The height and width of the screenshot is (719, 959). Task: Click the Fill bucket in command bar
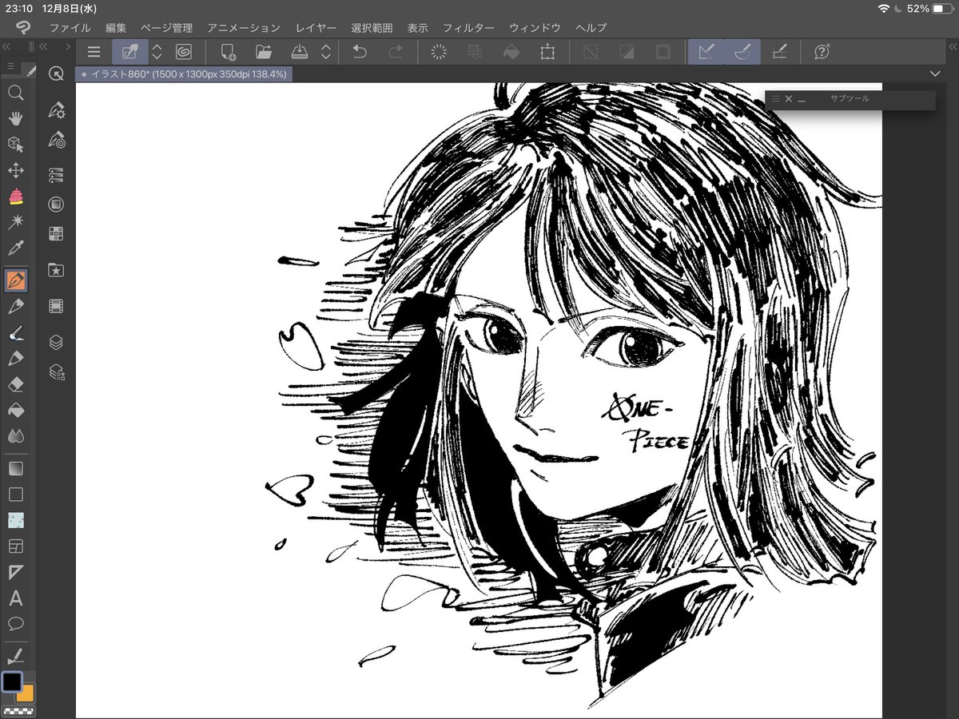pos(511,52)
